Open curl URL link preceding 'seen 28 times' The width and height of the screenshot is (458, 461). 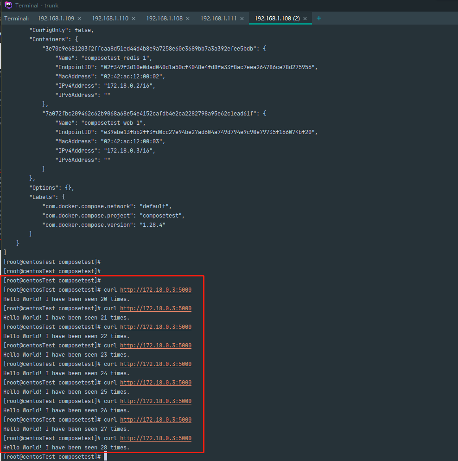(x=156, y=438)
